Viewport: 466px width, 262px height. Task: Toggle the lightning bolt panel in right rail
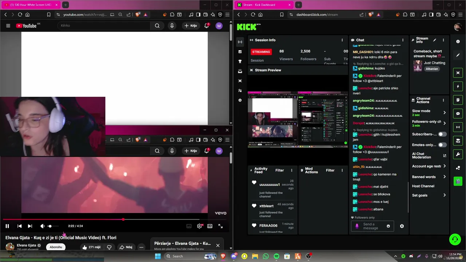(458, 87)
